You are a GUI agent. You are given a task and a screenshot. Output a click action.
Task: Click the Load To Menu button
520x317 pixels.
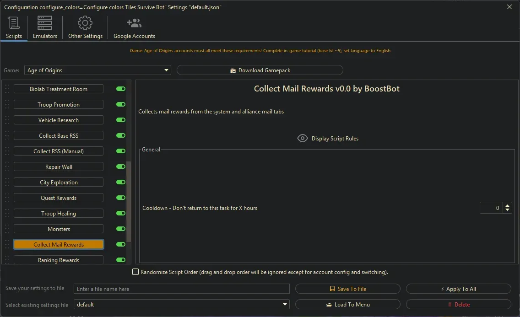point(348,304)
